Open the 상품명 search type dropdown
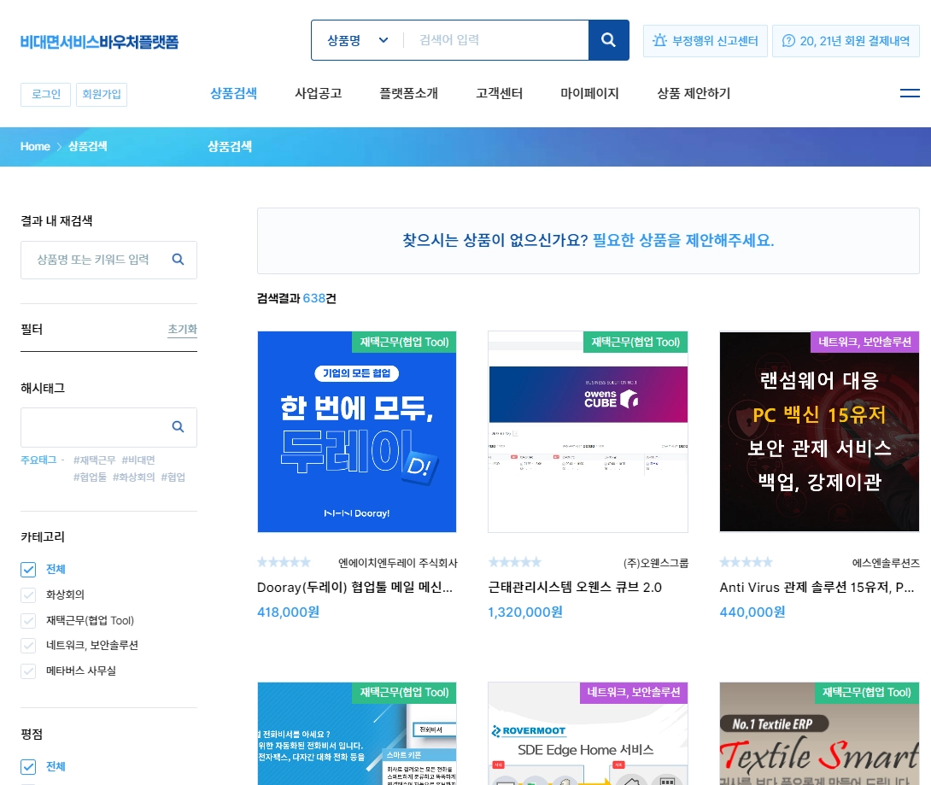This screenshot has height=785, width=931. coord(358,40)
